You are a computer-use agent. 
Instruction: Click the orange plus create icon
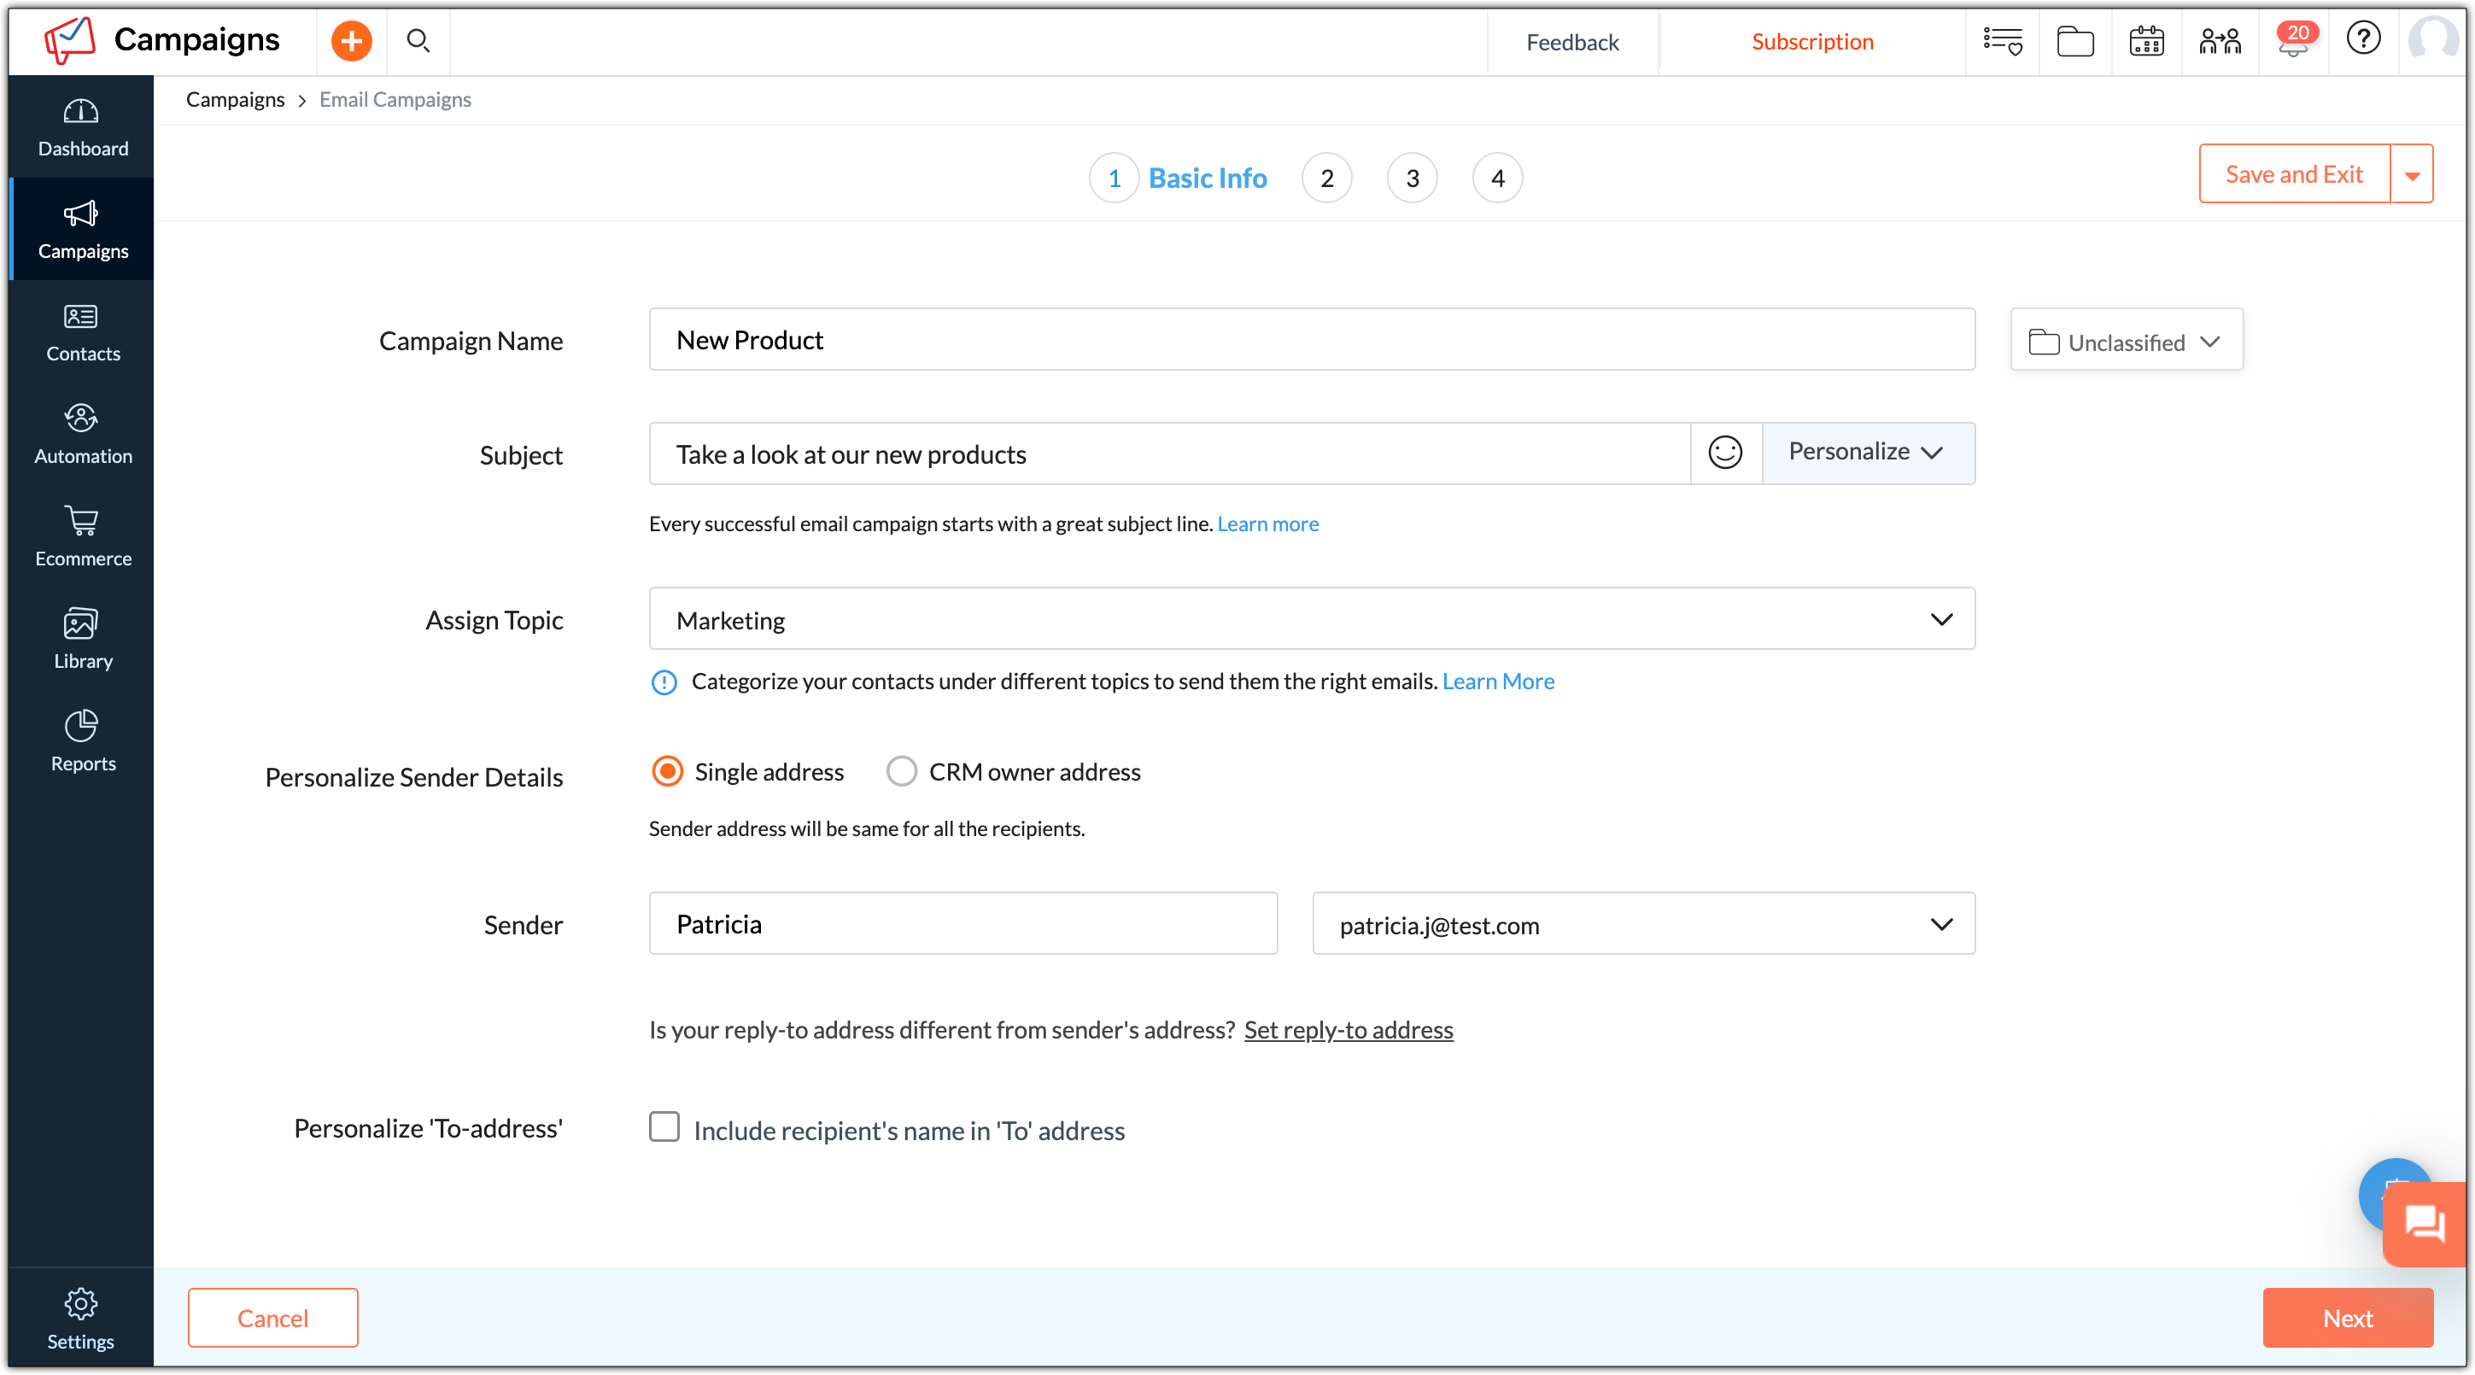coord(352,41)
